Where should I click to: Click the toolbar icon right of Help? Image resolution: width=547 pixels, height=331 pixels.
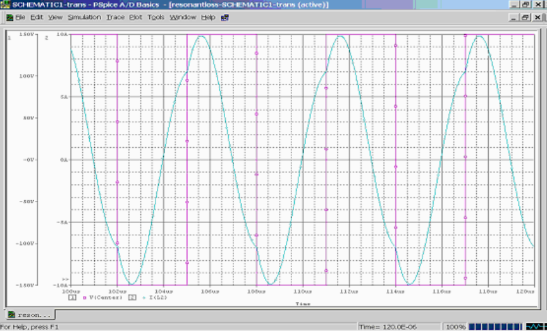click(x=224, y=18)
